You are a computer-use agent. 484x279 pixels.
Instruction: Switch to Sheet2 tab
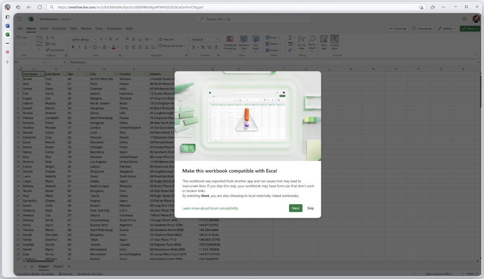tap(58, 267)
